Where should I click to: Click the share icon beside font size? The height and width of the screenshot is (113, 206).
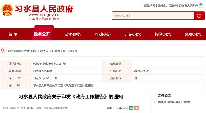127,108
